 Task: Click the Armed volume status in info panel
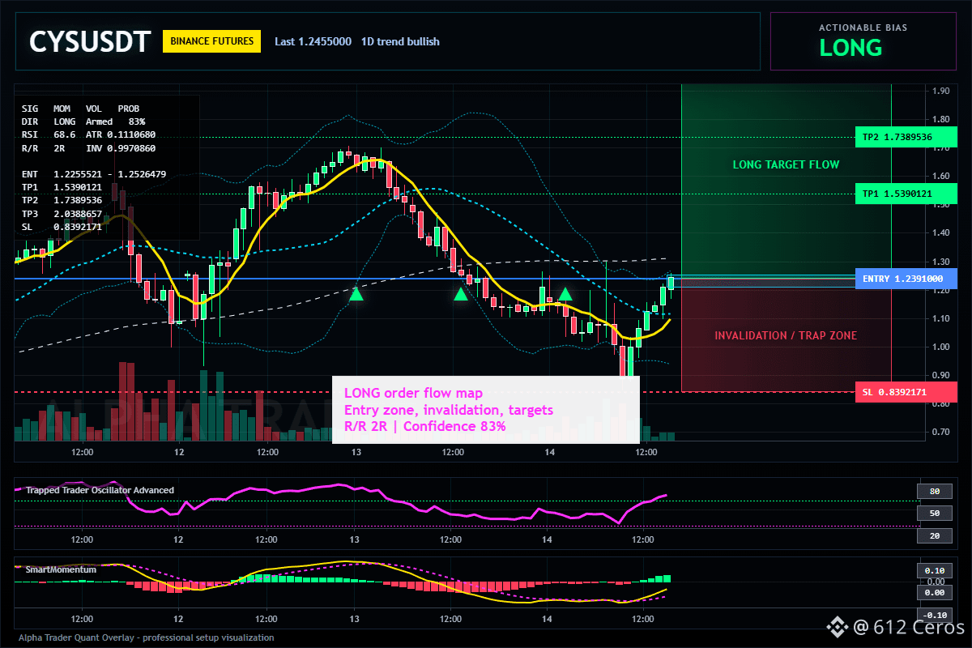99,121
